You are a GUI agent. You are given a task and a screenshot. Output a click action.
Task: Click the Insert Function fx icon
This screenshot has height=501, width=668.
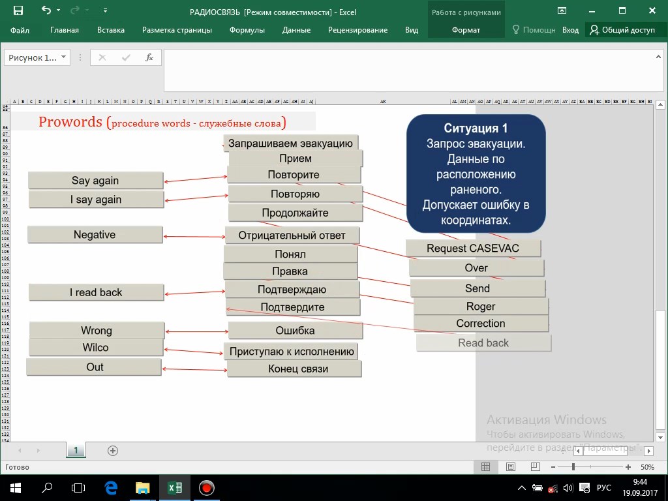[x=149, y=57]
